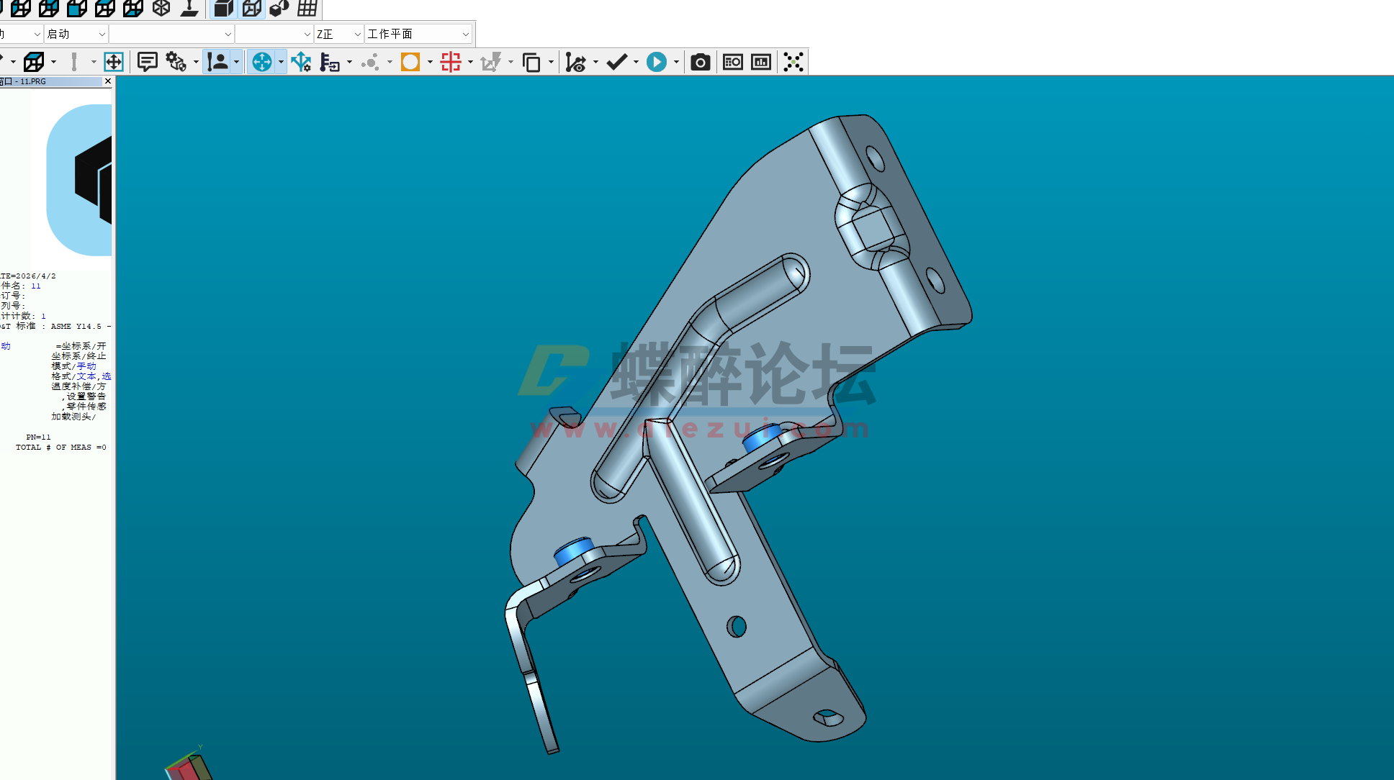The height and width of the screenshot is (780, 1394).
Task: Click the comment tool icon
Action: point(147,62)
